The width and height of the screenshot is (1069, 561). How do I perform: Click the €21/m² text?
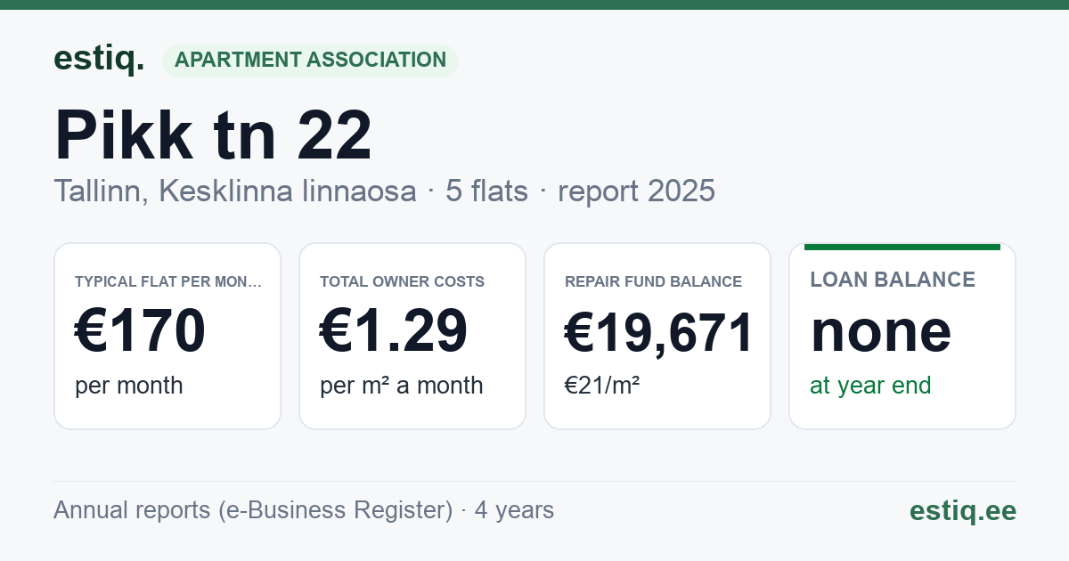[602, 386]
